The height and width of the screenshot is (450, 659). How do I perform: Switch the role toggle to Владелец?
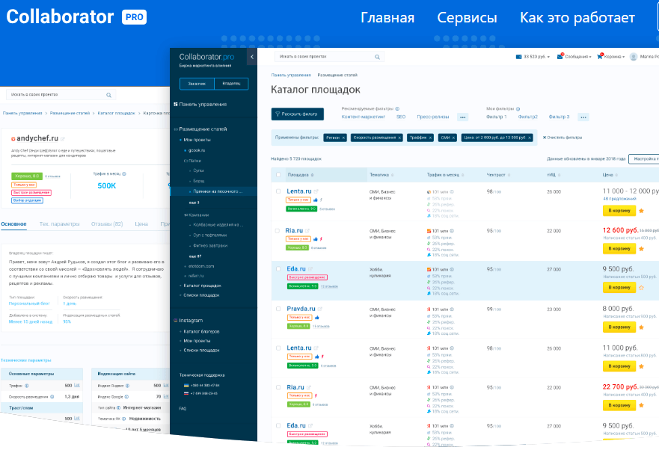[231, 84]
